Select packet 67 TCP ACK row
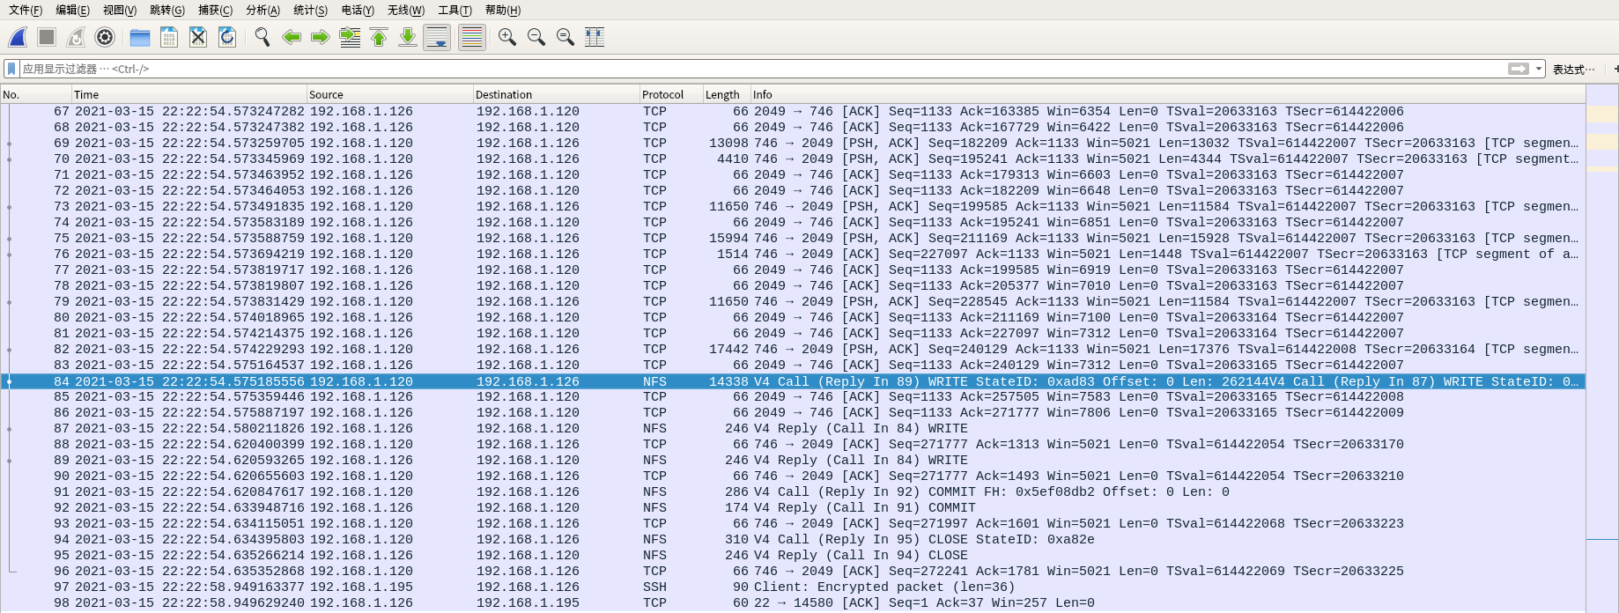The image size is (1619, 613). (793, 112)
